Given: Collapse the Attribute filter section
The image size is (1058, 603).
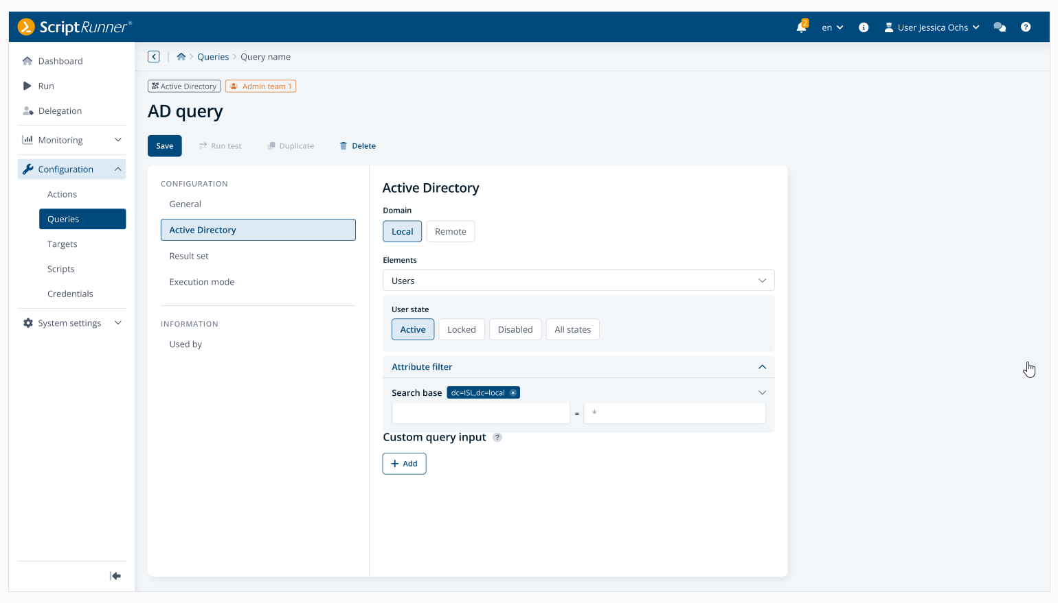Looking at the screenshot, I should tap(762, 367).
